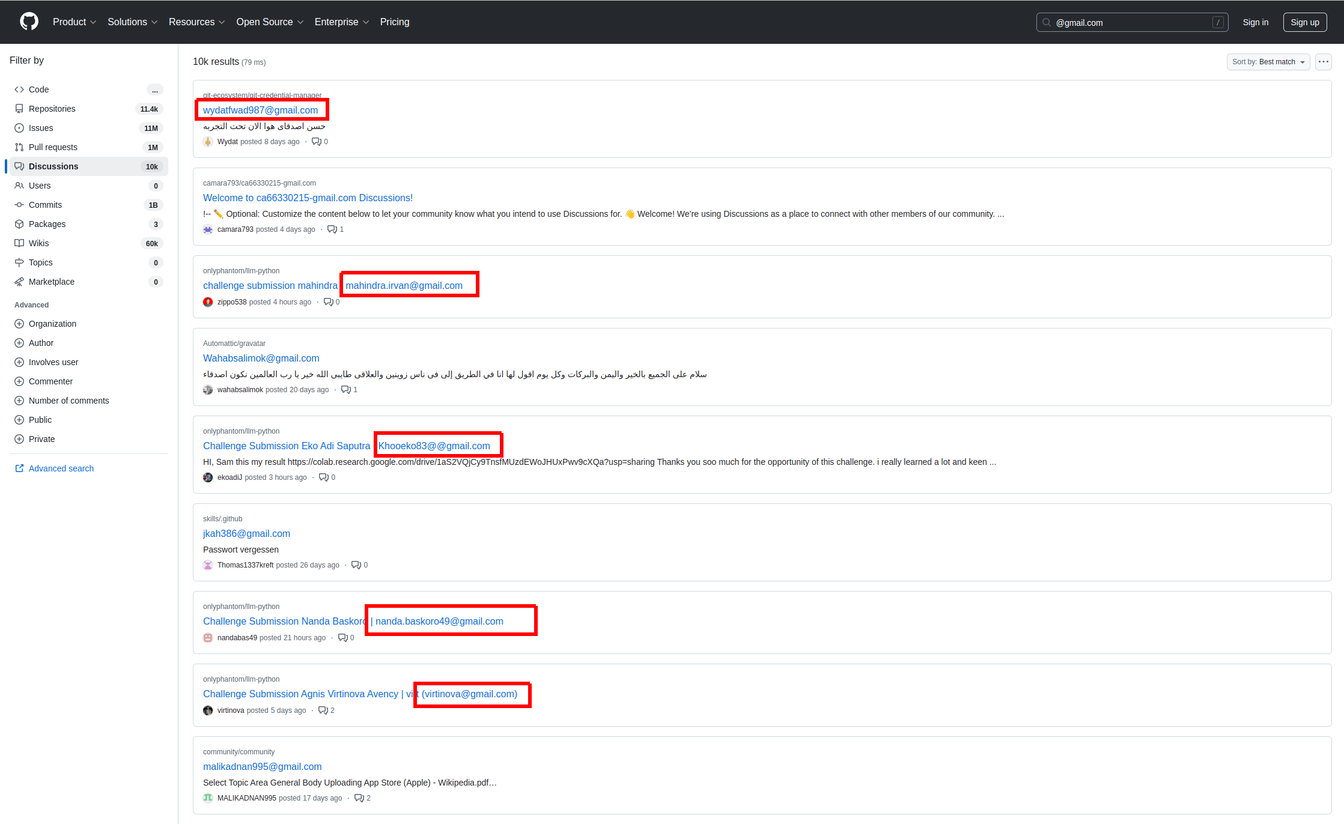Click zippo538's avatar icon
The height and width of the screenshot is (824, 1344).
click(x=208, y=302)
